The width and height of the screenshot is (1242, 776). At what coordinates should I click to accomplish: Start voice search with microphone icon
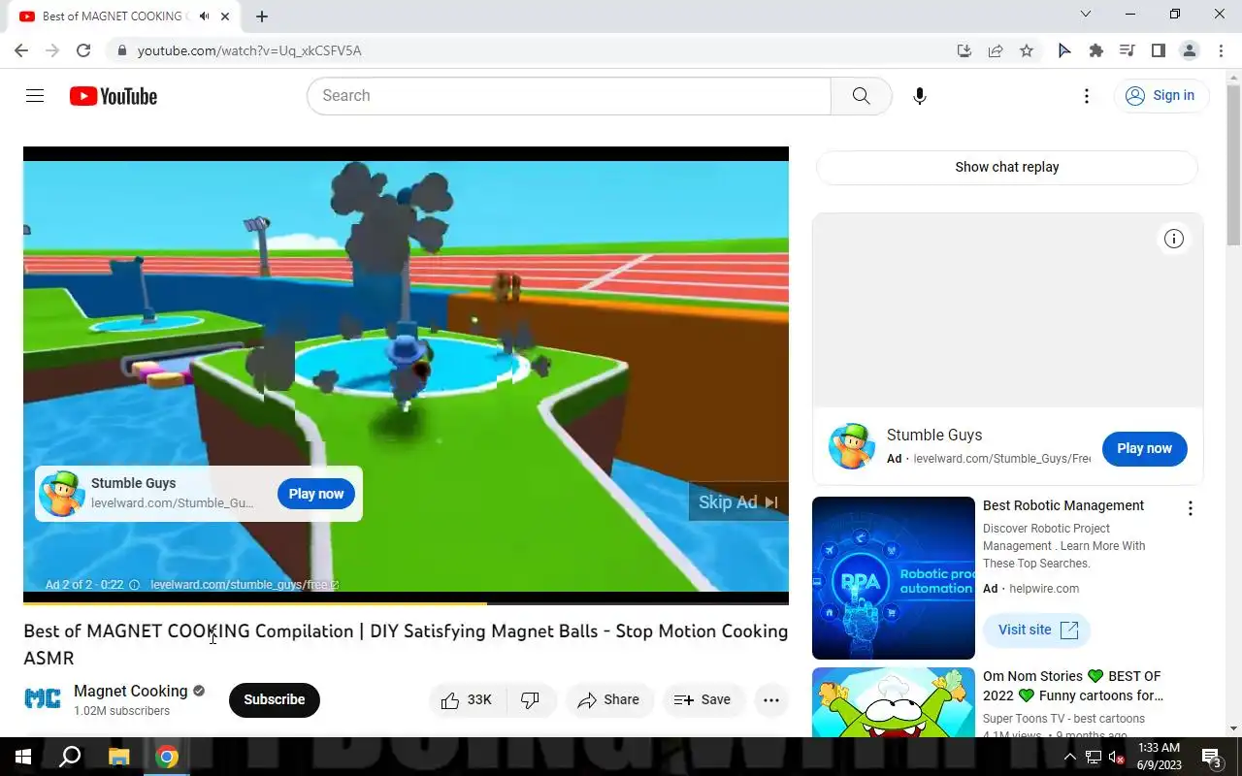[x=920, y=96]
